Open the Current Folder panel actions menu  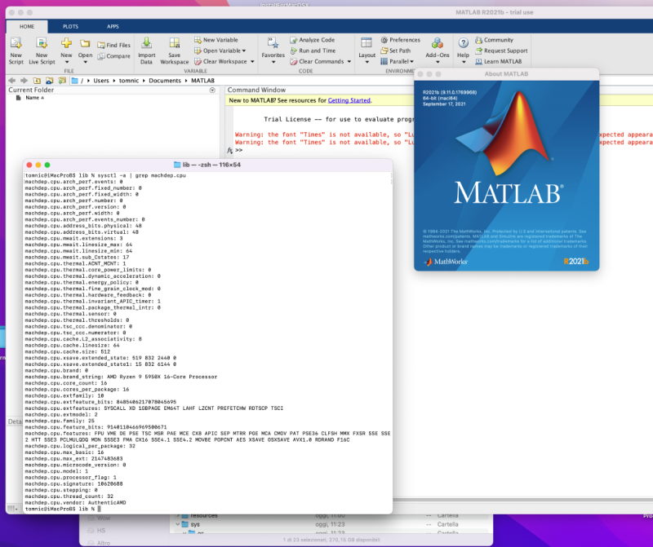coord(211,90)
